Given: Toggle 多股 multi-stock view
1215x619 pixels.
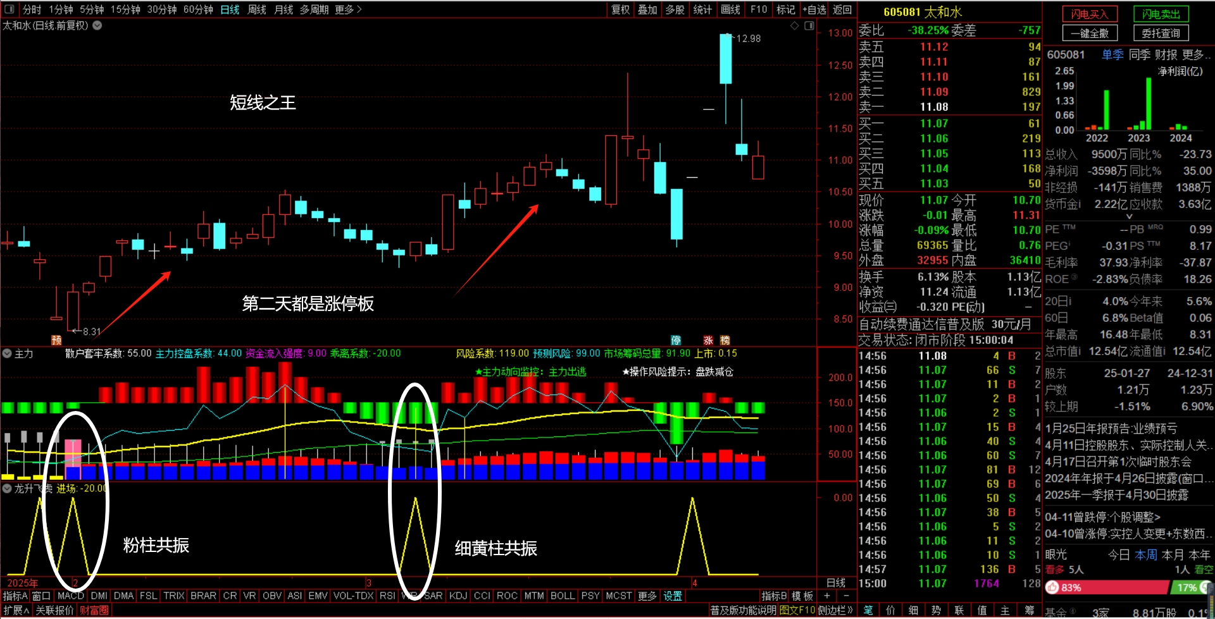Looking at the screenshot, I should (x=675, y=9).
